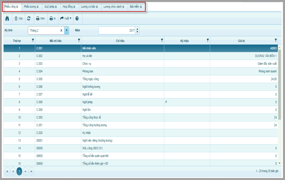Decrease the Năm year value
285x180 pixels.
click(x=137, y=32)
